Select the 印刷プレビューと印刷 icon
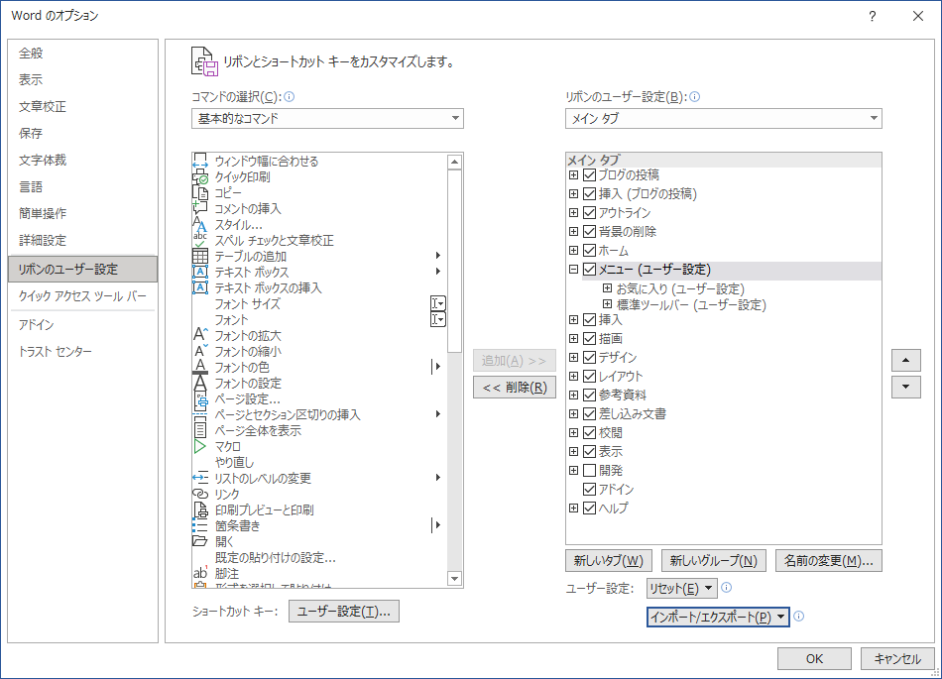 tap(200, 509)
